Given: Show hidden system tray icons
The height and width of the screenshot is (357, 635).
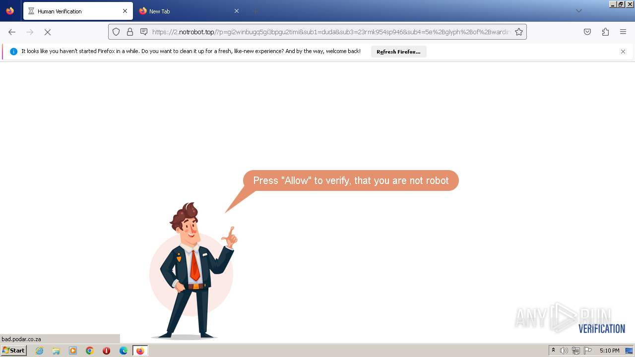Looking at the screenshot, I should [554, 351].
